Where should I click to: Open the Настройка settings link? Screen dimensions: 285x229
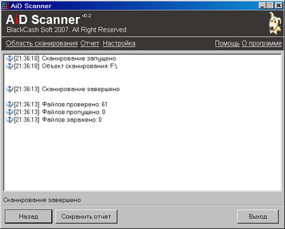click(119, 43)
